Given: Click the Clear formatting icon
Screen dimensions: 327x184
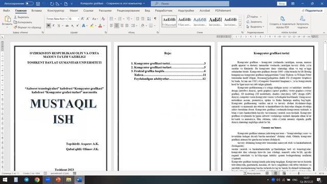Looking at the screenshot, I should [x=103, y=19].
